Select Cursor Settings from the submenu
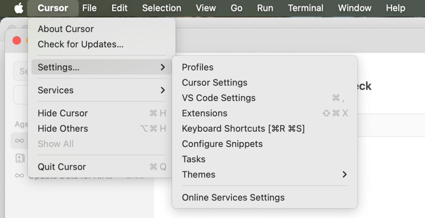 (214, 83)
